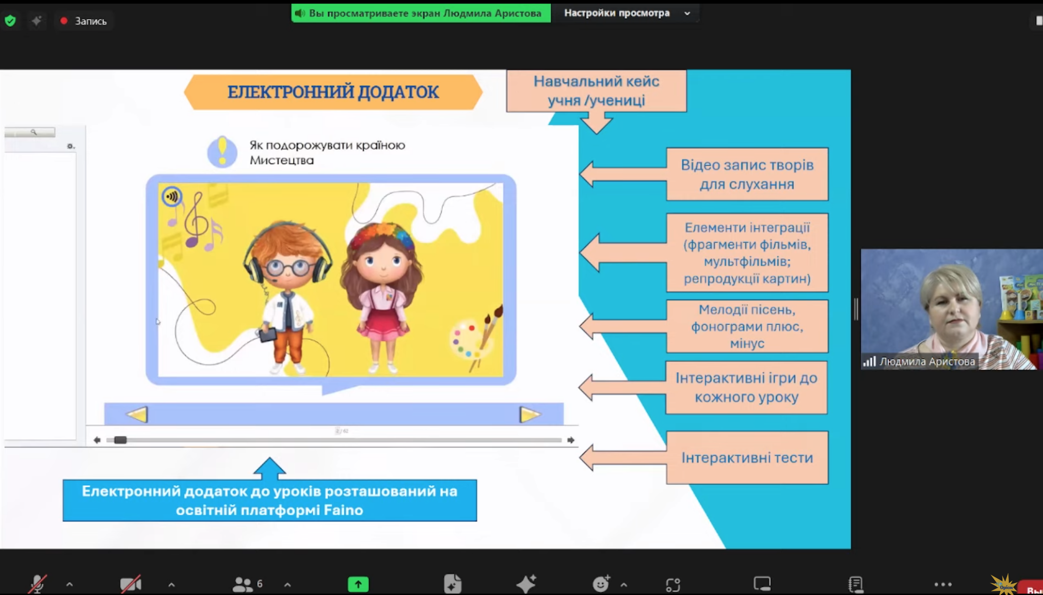Click the yellow next-slide arrow
Screen dimensions: 1043x595
530,414
